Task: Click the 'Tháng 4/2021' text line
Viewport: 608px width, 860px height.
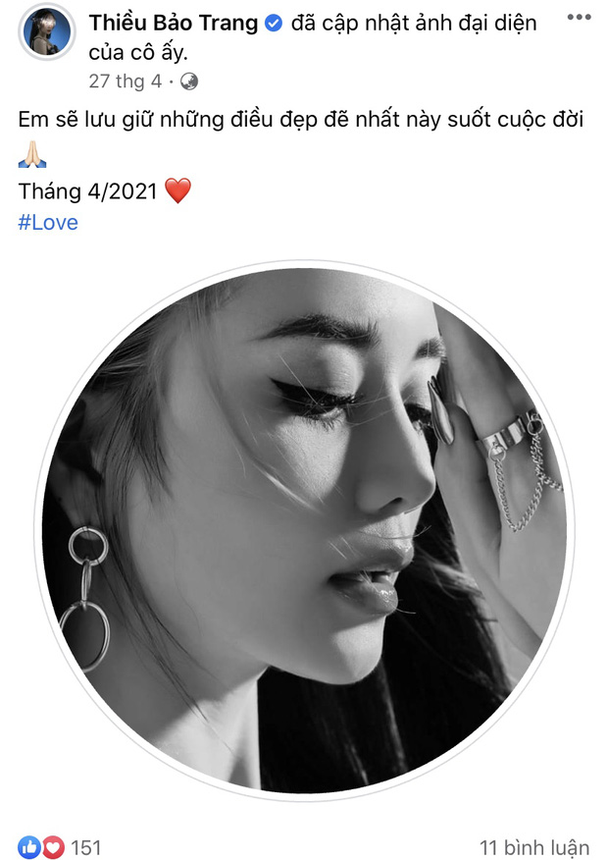Action: coord(88,190)
